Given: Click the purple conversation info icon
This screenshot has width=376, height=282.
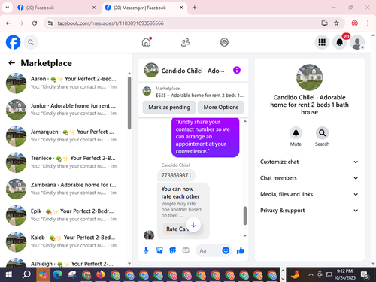Looking at the screenshot, I should pos(237,70).
